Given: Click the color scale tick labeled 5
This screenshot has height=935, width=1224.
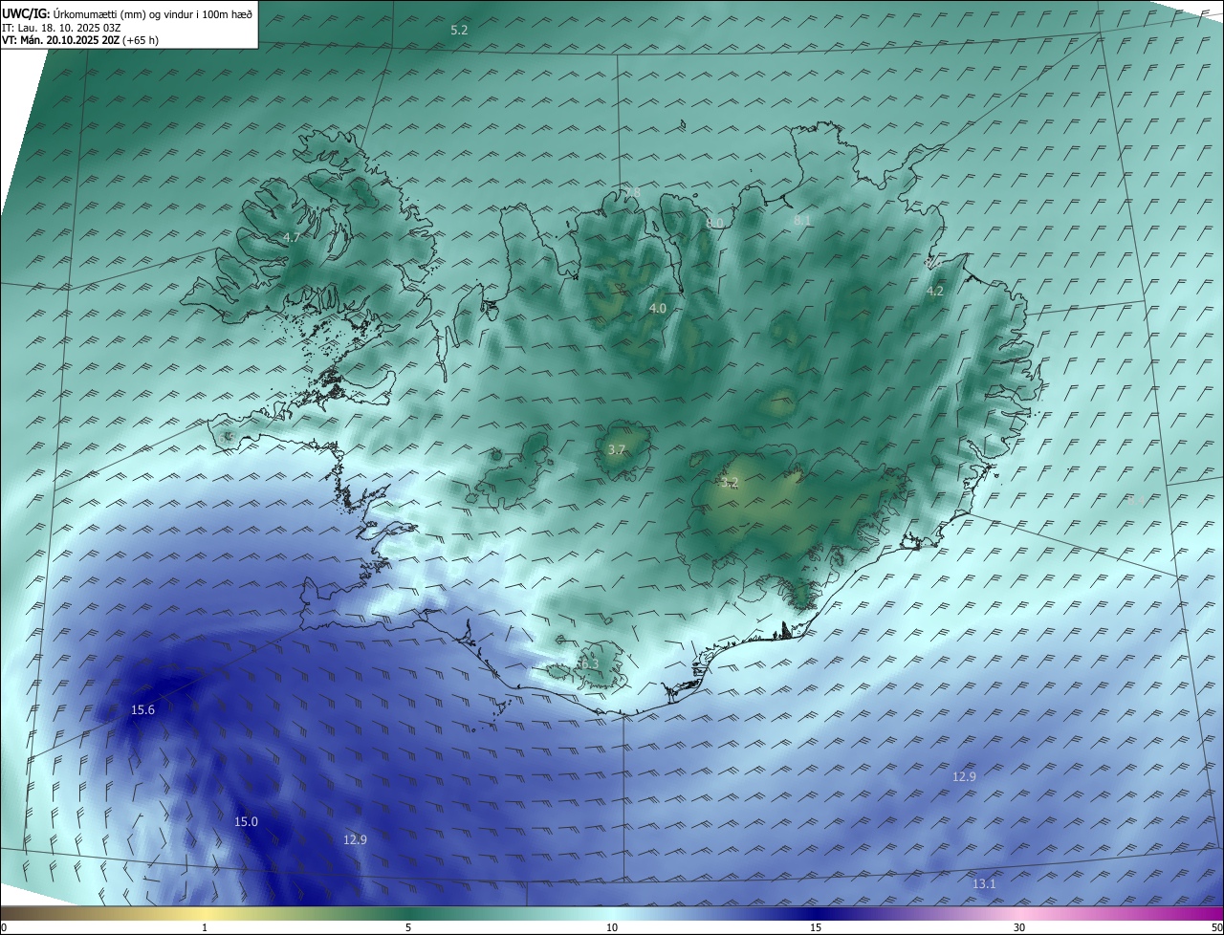Looking at the screenshot, I should tap(408, 927).
